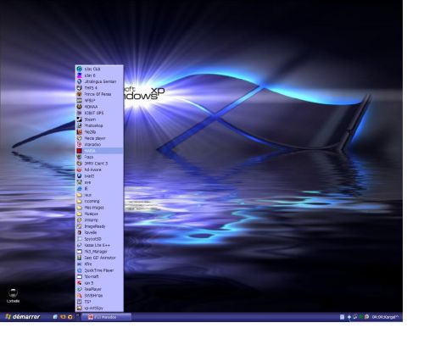This screenshot has height=339, width=424.
Task: Launch Kazaa Lite K++ from menu
Action: click(x=99, y=245)
